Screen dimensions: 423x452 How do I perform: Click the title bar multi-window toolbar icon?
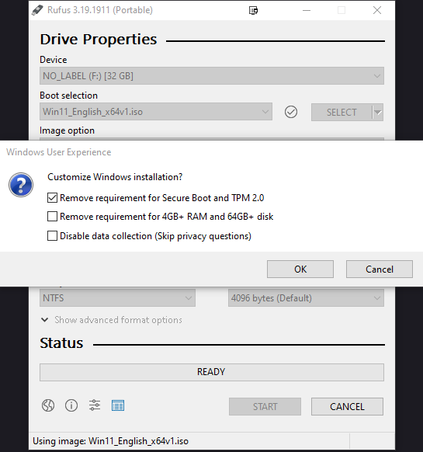point(253,10)
